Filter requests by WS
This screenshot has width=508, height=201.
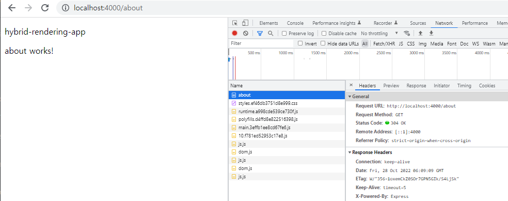[x=475, y=43]
